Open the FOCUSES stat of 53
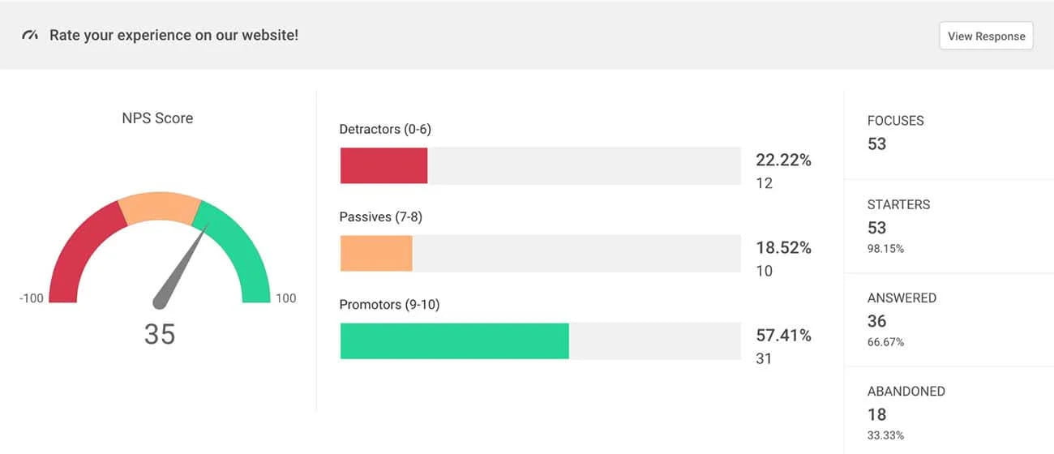The height and width of the screenshot is (454, 1054). tap(895, 133)
